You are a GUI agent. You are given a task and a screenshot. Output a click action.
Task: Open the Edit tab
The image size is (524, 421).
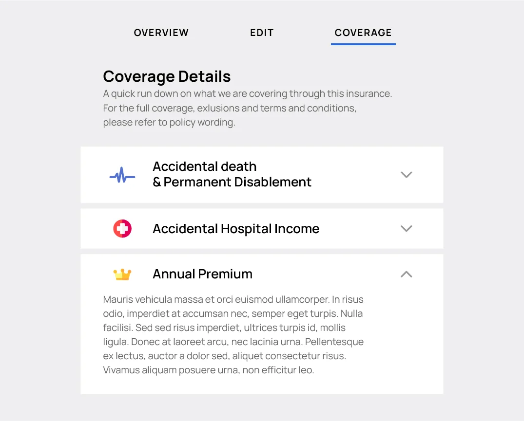click(x=262, y=33)
